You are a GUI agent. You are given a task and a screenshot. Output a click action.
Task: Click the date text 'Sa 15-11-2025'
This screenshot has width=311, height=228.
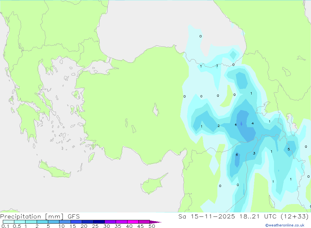pyautogui.click(x=207, y=216)
